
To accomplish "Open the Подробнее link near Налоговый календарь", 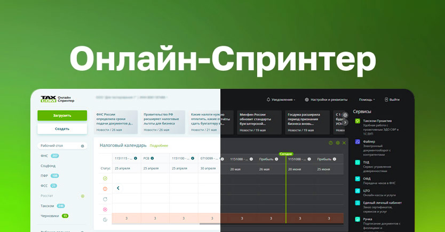I will (x=158, y=146).
